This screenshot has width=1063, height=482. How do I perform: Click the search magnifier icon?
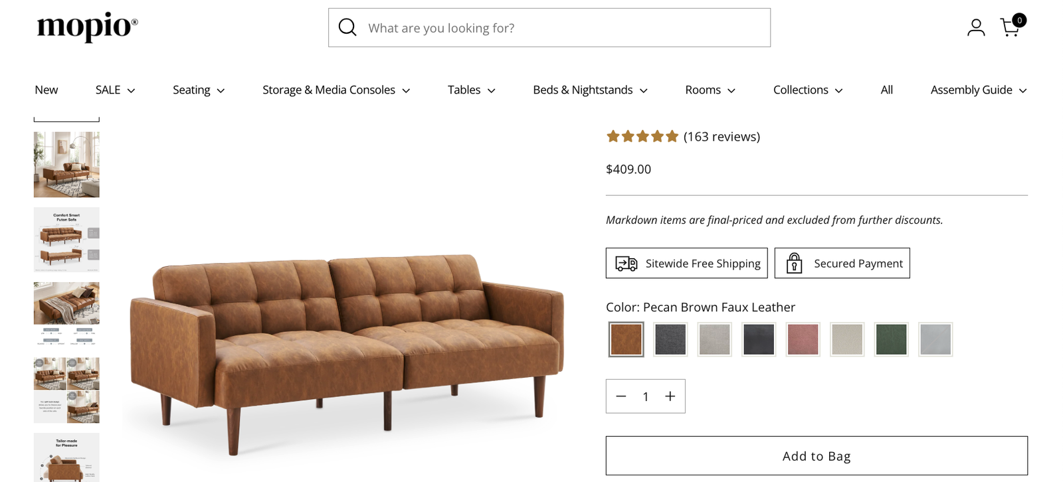click(x=347, y=27)
